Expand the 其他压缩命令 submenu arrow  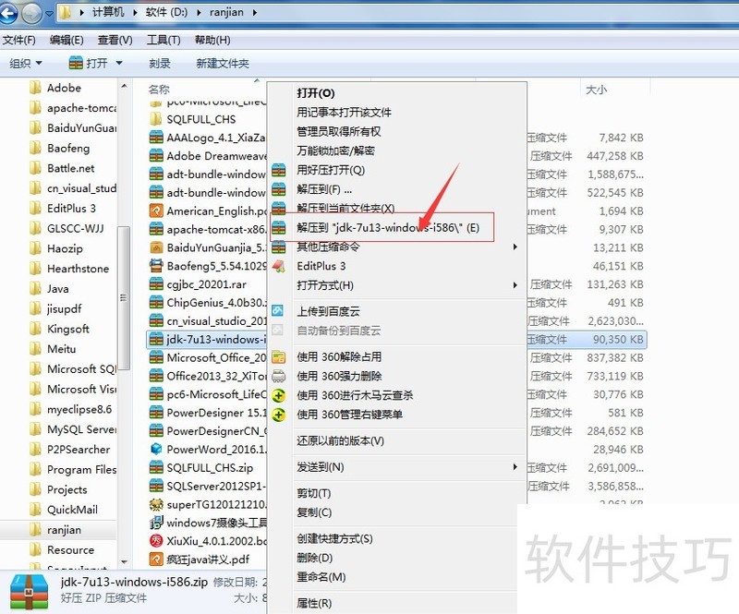tap(515, 247)
